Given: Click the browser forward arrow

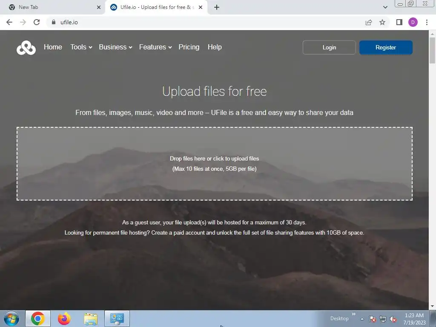Looking at the screenshot, I should pos(23,22).
